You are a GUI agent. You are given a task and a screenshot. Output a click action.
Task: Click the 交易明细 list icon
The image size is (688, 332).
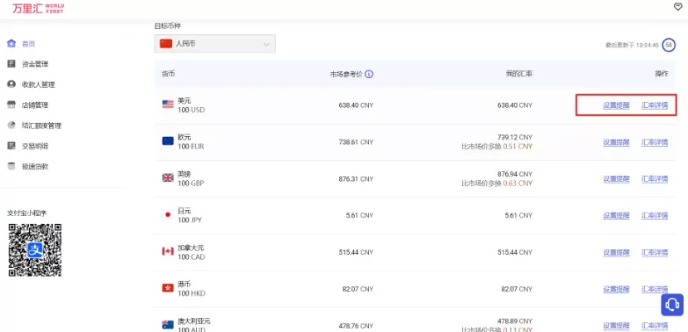tap(12, 145)
